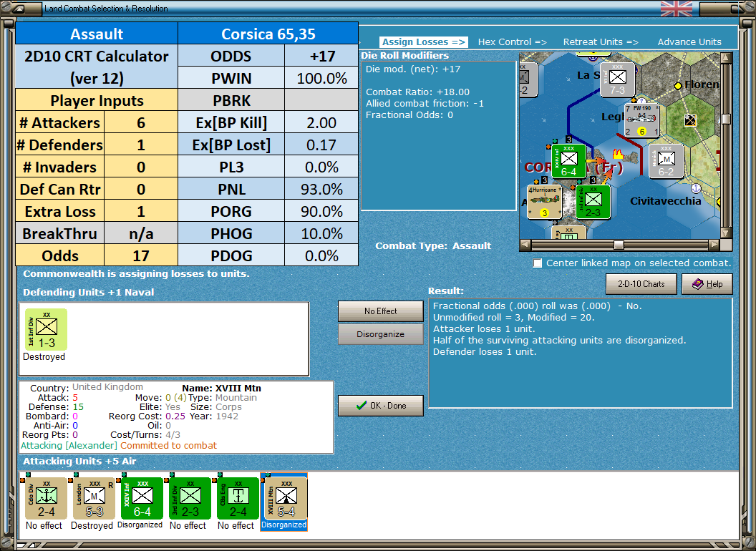The image size is (756, 551).
Task: Click 'Committed to combat' status text
Action: [x=169, y=445]
